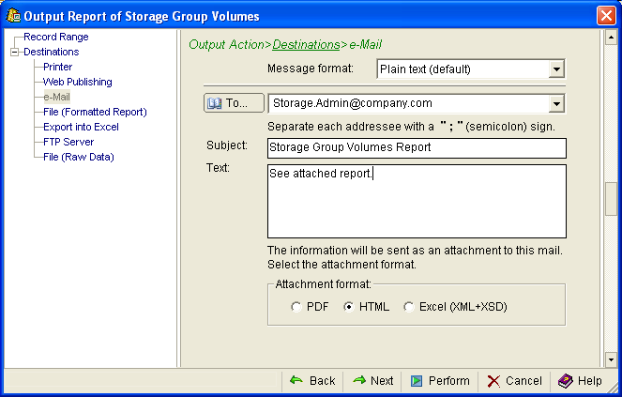Select e-Mail destination in tree
Viewport: 622px width, 397px height.
click(x=56, y=97)
